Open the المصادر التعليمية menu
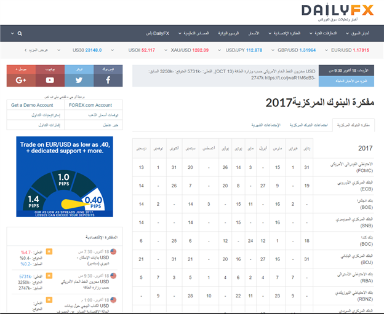Screen dimensions: 384x314 click(x=194, y=34)
